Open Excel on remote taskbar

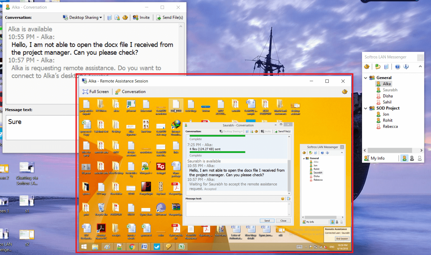click(x=182, y=247)
